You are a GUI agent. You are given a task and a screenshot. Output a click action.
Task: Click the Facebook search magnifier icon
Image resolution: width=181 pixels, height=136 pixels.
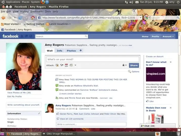pos(86,36)
